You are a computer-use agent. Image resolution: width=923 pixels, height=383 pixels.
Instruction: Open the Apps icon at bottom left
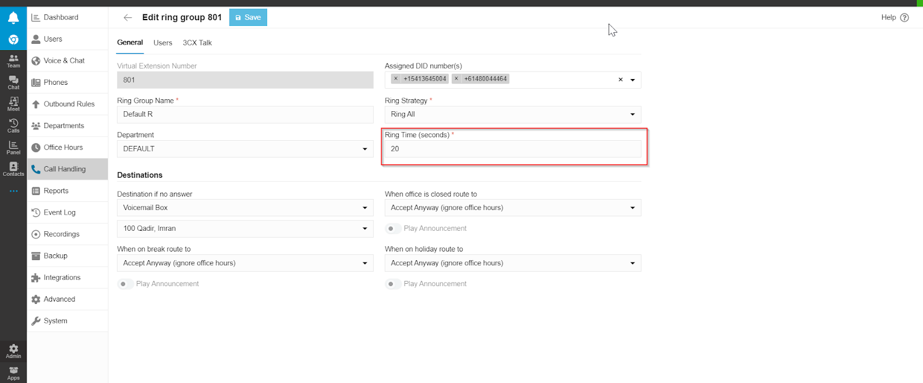(x=13, y=373)
